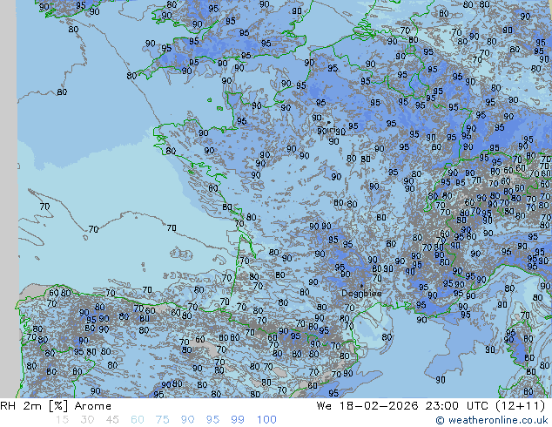This screenshot has height=427, width=552.
Task: Select the 30 value in the legend scale
Action: click(87, 420)
